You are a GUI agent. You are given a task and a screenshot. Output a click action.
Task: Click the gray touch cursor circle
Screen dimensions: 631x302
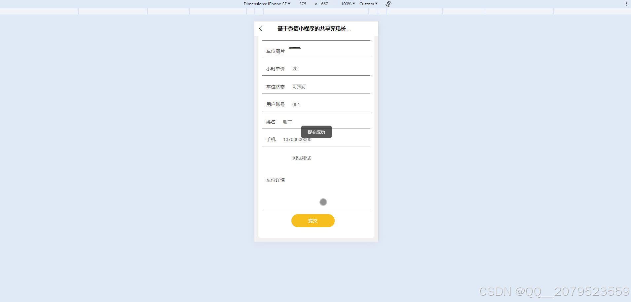[323, 202]
